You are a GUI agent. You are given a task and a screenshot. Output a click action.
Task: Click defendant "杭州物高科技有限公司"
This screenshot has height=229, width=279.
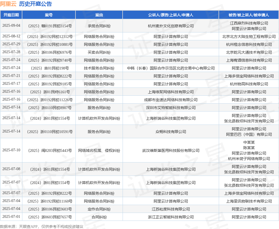(249, 84)
